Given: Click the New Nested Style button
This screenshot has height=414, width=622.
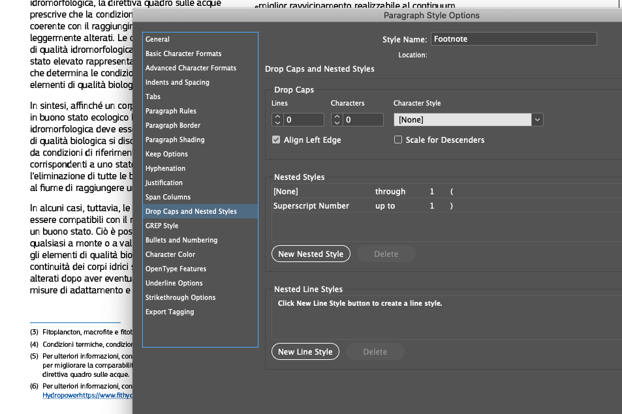Looking at the screenshot, I should [311, 254].
